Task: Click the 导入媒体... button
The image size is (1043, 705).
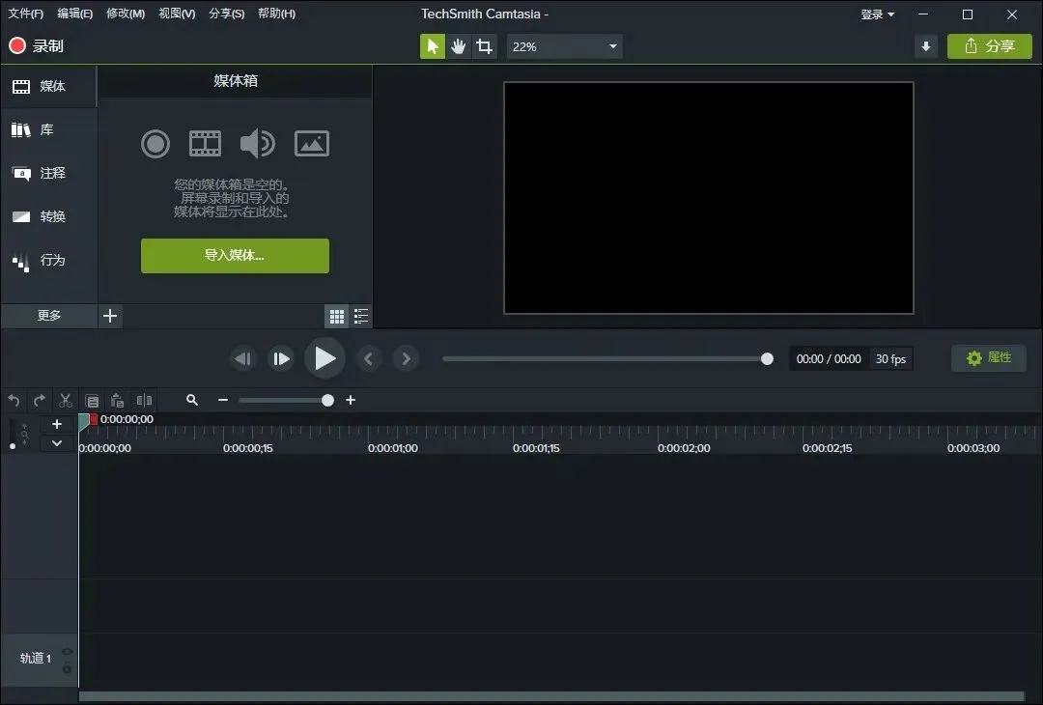Action: (235, 255)
